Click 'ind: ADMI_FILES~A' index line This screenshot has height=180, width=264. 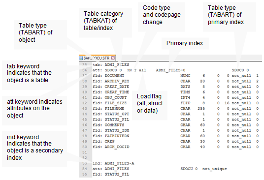(113, 163)
